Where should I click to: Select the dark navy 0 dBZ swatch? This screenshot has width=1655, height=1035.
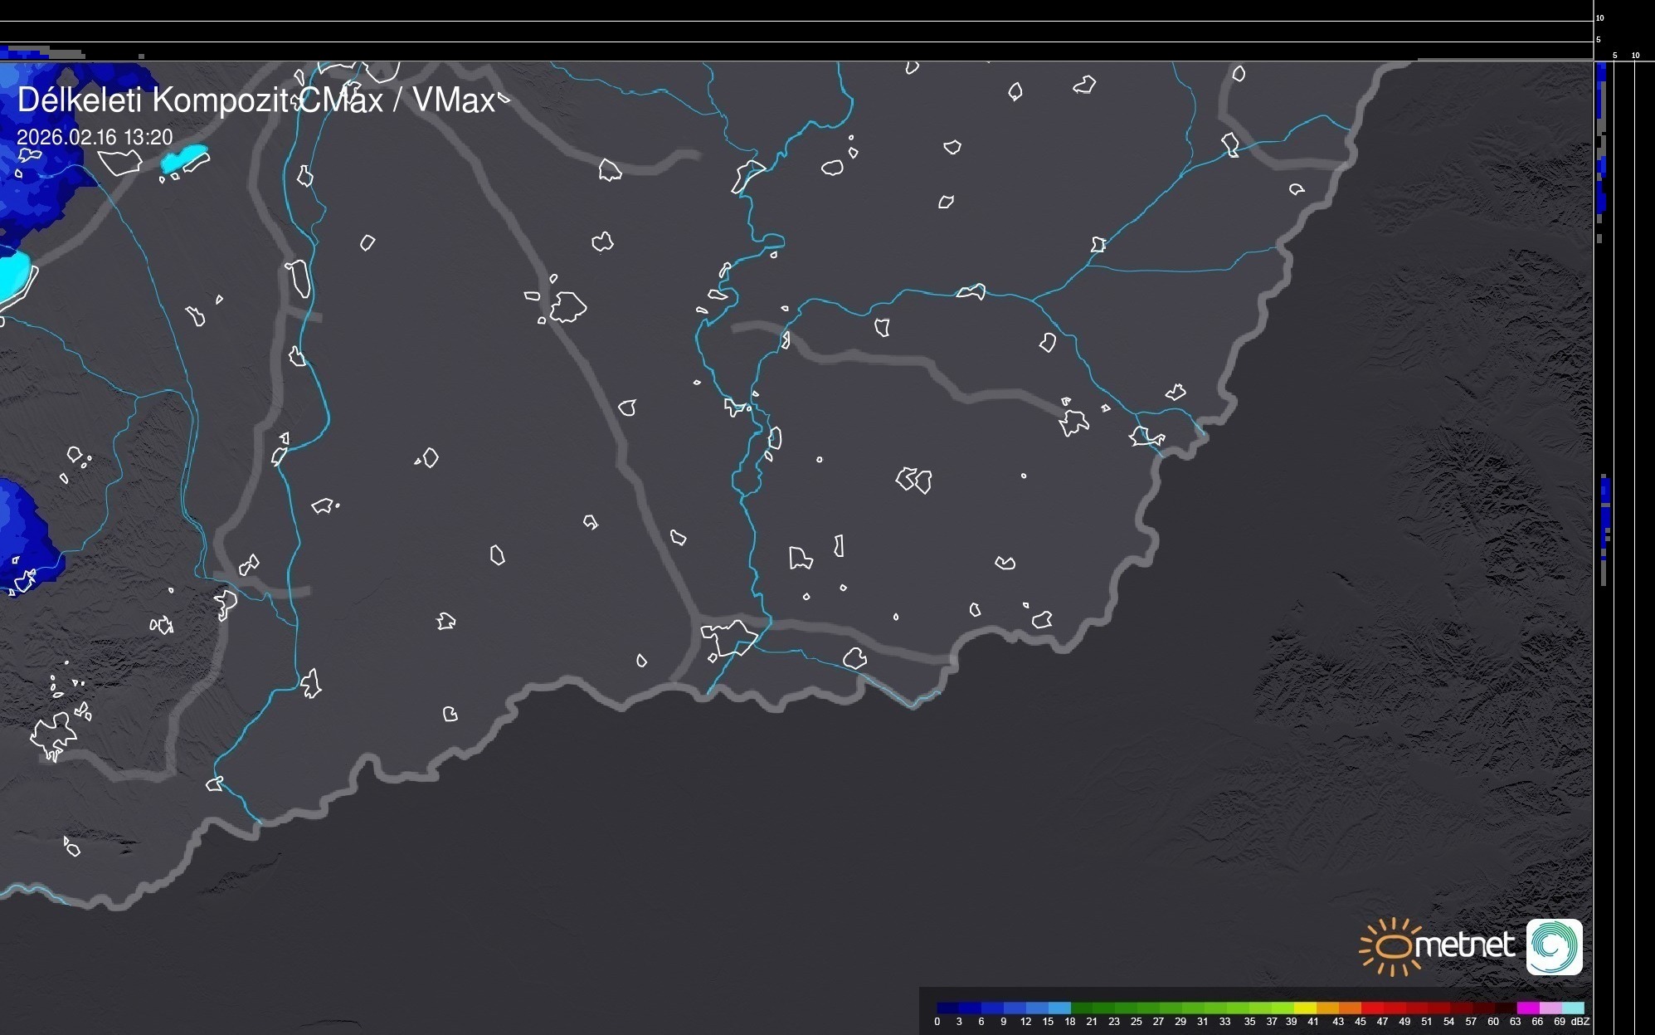(x=947, y=1008)
